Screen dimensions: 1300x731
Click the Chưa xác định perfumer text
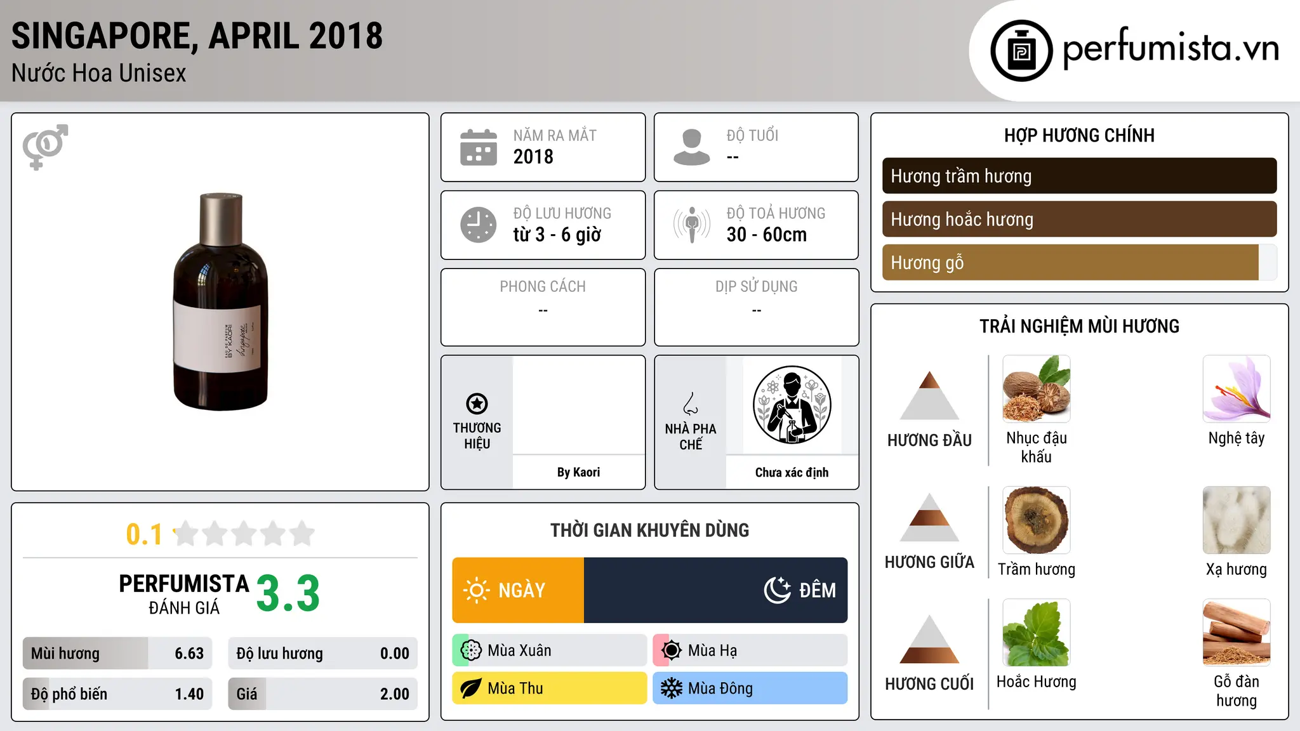click(x=792, y=472)
